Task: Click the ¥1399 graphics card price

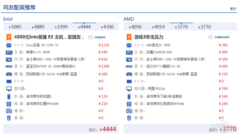Action: (x=104, y=66)
